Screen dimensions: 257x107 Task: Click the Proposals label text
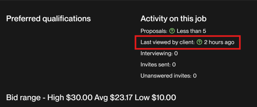pos(154,31)
